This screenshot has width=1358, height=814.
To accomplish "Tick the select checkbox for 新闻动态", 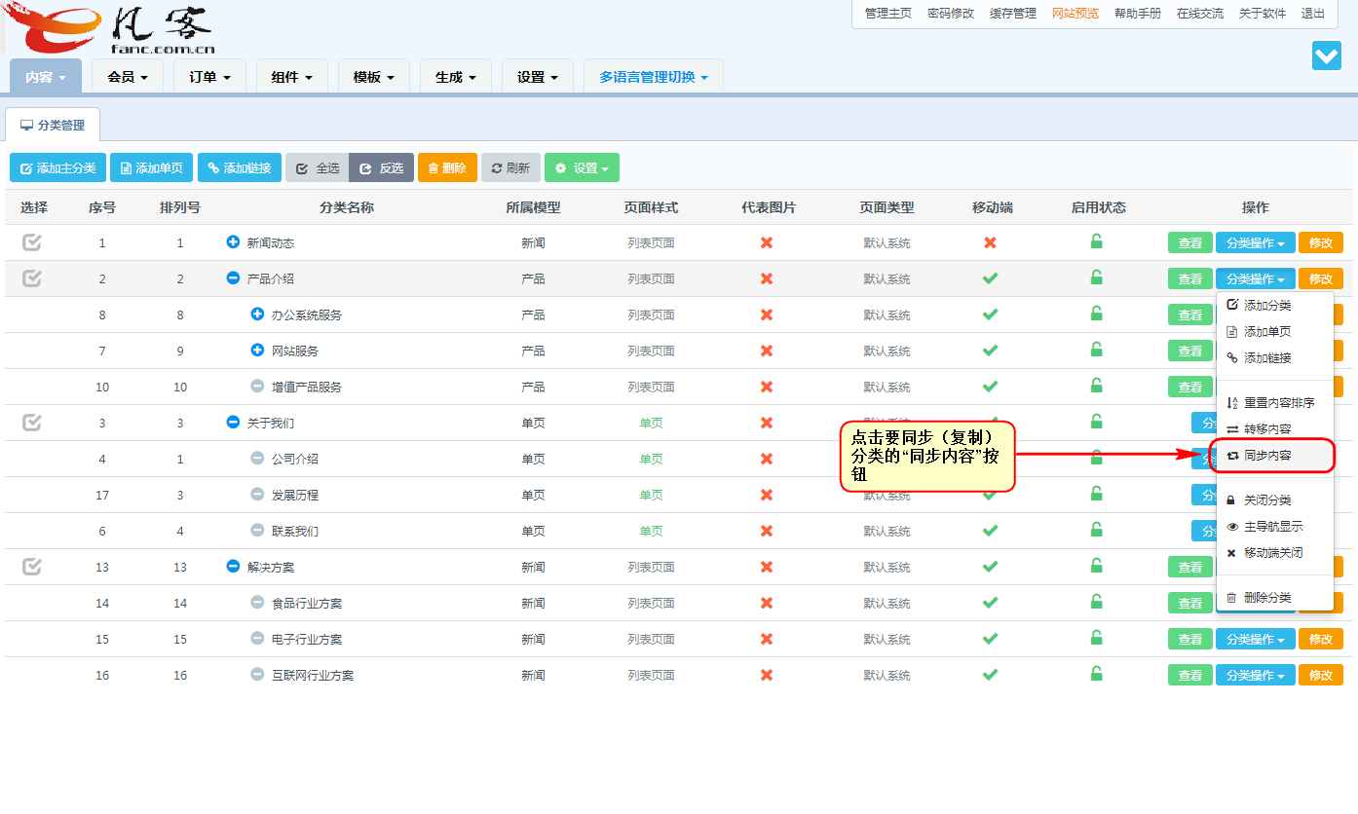I will 32,242.
